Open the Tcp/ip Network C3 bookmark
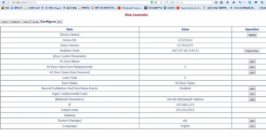This screenshot has height=137, width=266. pos(189,8)
